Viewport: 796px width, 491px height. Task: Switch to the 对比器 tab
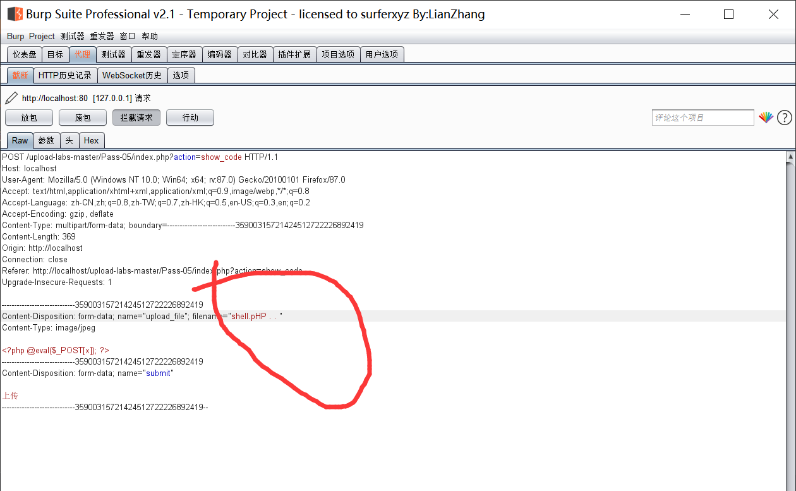[255, 54]
